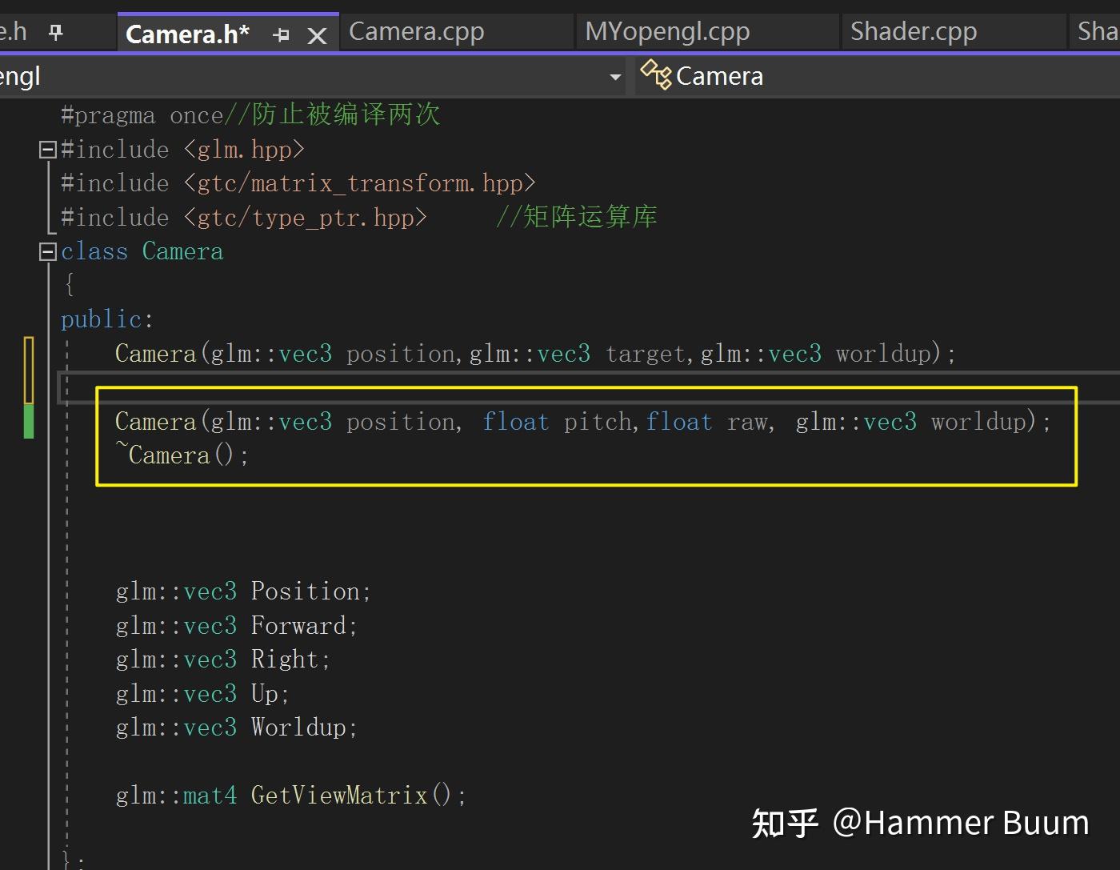Switch to the Camera.cpp tab
The image size is (1120, 870).
point(416,31)
